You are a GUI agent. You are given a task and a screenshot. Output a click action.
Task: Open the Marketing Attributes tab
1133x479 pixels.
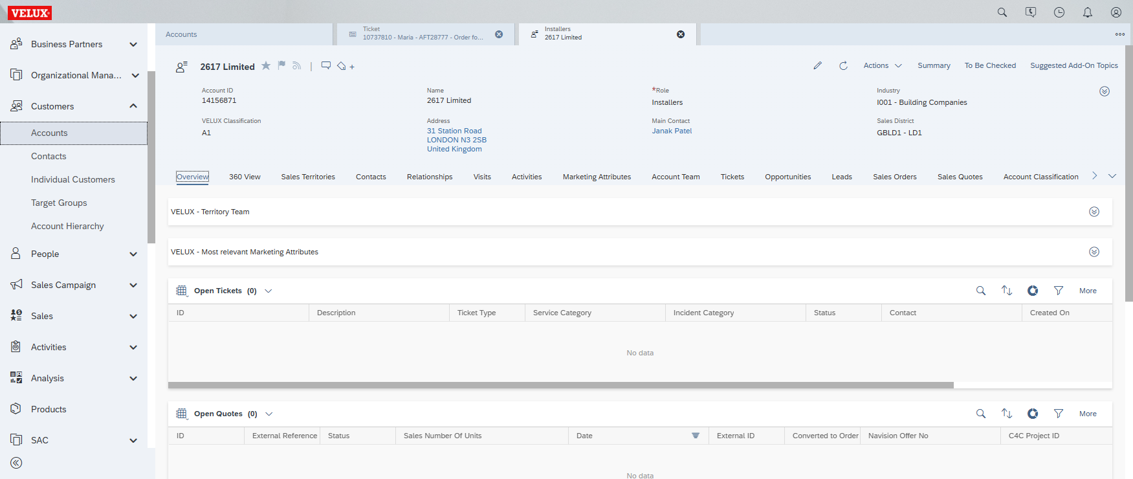click(x=597, y=177)
